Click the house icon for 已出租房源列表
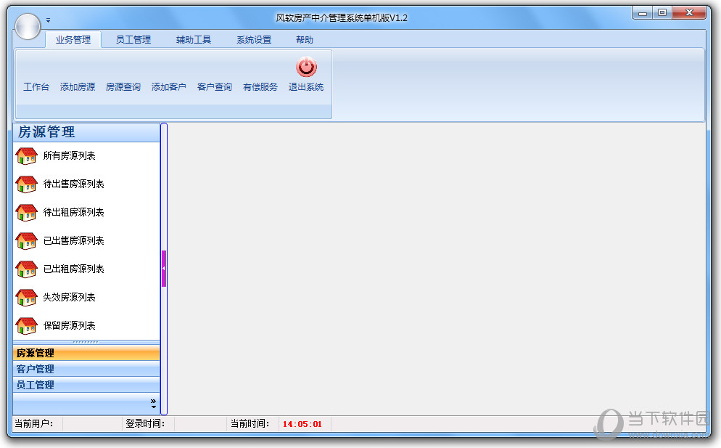This screenshot has height=448, width=721. tap(26, 269)
